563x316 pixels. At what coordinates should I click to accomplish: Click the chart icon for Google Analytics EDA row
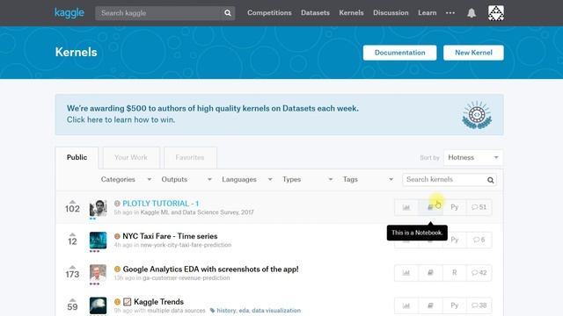[406, 273]
